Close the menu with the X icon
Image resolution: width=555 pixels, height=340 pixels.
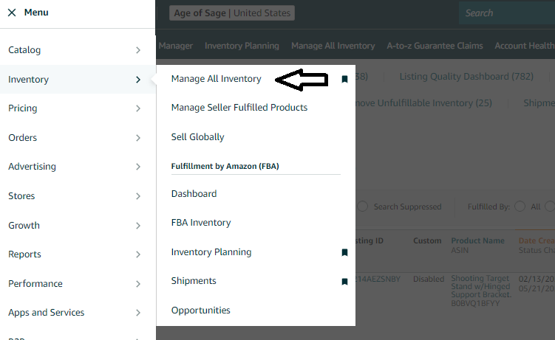[x=12, y=13]
